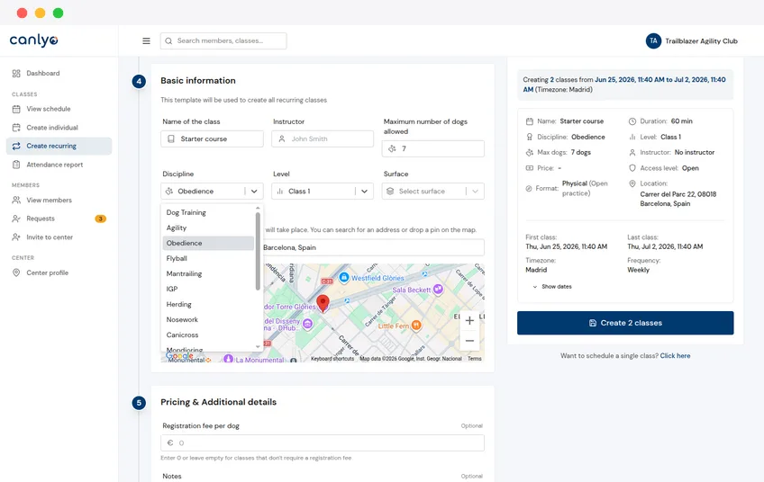764x482 pixels.
Task: Open View schedule in sidebar
Action: tap(49, 109)
